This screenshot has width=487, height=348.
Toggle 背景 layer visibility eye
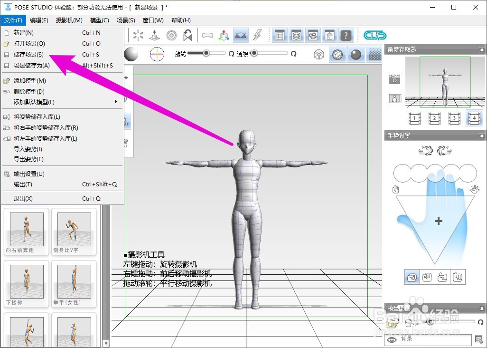pos(392,339)
